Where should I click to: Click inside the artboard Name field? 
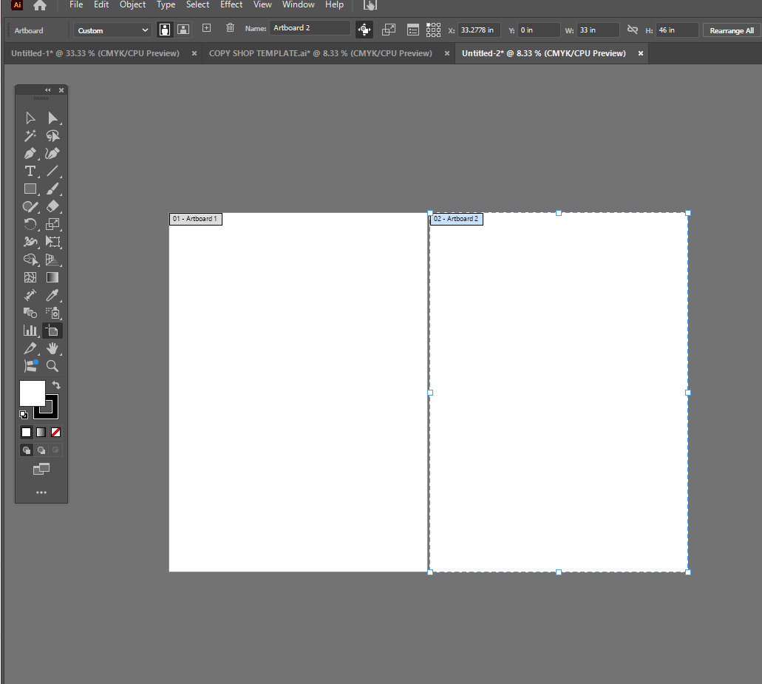click(x=310, y=27)
